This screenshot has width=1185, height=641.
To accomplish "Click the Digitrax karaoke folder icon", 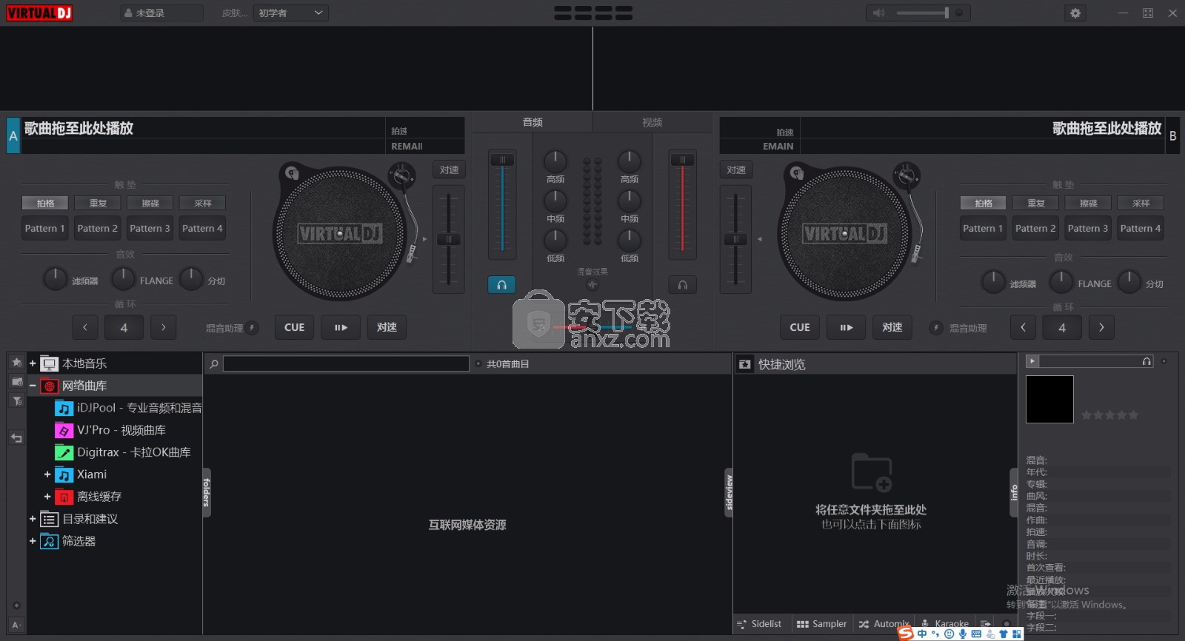I will pos(64,452).
